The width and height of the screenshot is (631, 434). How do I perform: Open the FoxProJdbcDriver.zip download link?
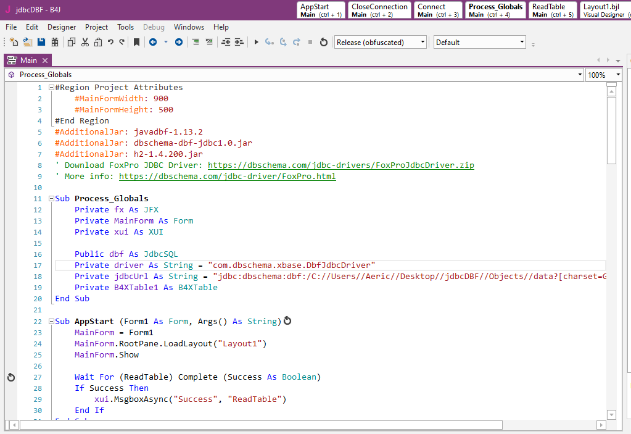point(340,165)
